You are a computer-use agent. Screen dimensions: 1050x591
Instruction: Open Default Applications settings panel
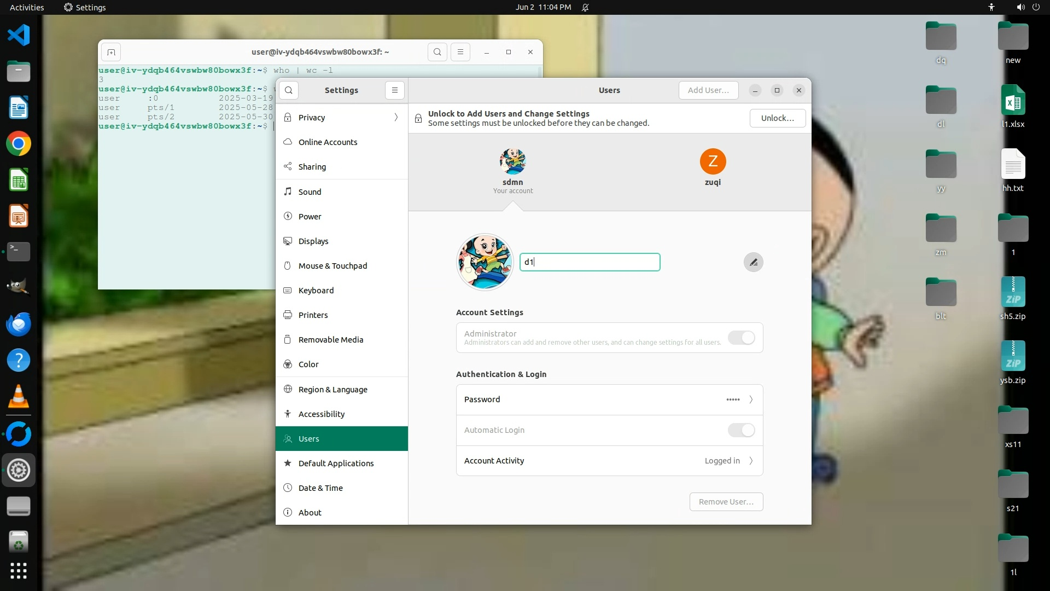pyautogui.click(x=336, y=463)
